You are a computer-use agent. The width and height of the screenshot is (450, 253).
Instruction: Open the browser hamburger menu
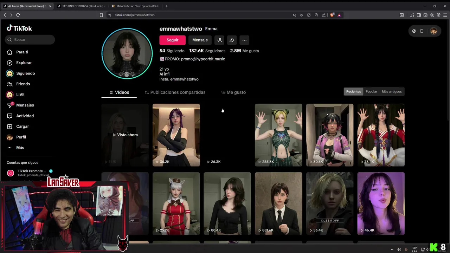pyautogui.click(x=445, y=15)
